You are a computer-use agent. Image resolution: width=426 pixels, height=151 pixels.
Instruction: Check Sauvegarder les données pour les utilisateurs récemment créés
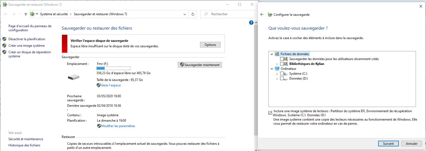(282, 59)
